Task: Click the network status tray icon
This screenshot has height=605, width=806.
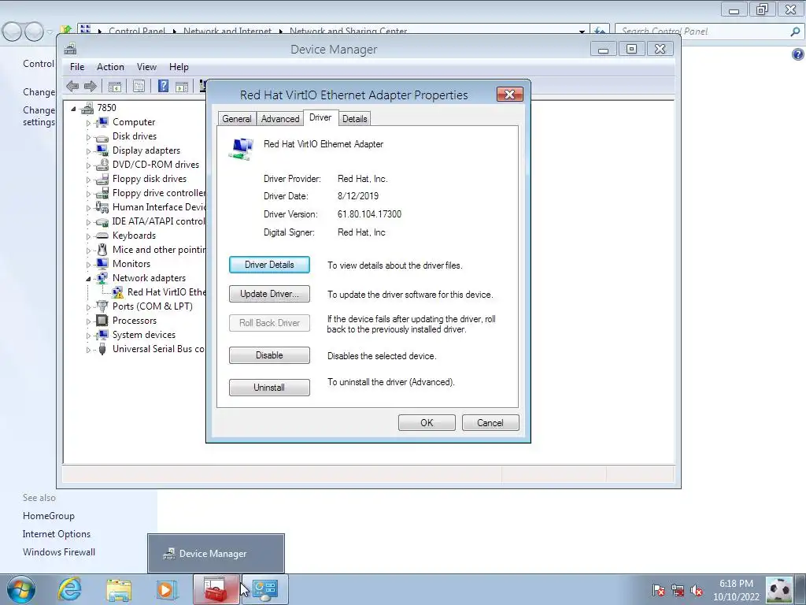Action: (x=678, y=590)
